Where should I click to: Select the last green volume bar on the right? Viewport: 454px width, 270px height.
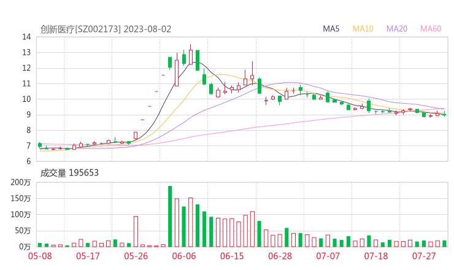pyautogui.click(x=444, y=244)
